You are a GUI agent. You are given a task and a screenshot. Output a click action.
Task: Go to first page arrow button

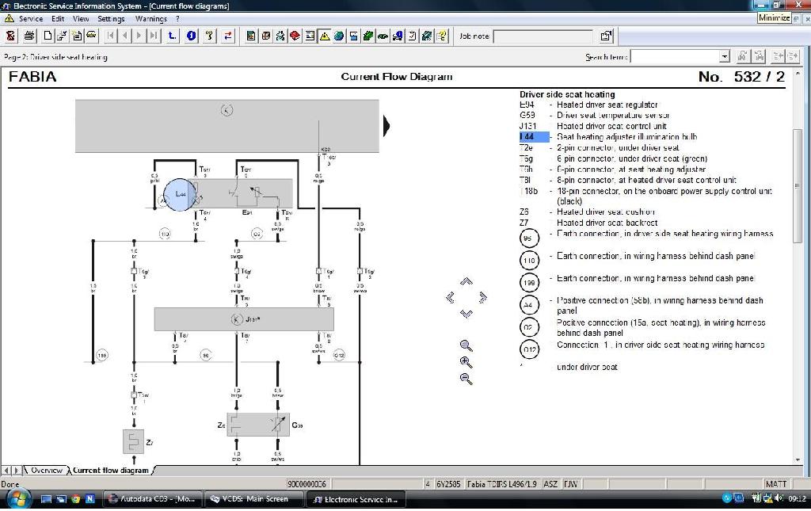(110, 36)
